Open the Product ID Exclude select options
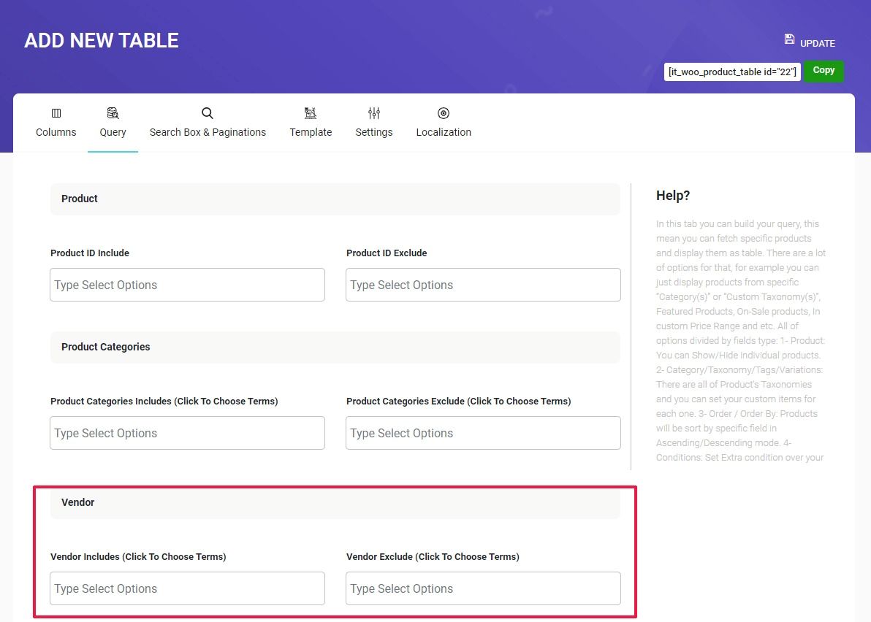This screenshot has width=871, height=622. click(483, 285)
